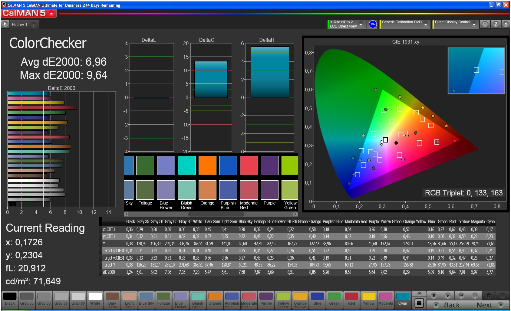Click the blue 189 meter timer badge
The image size is (511, 311).
point(373,24)
